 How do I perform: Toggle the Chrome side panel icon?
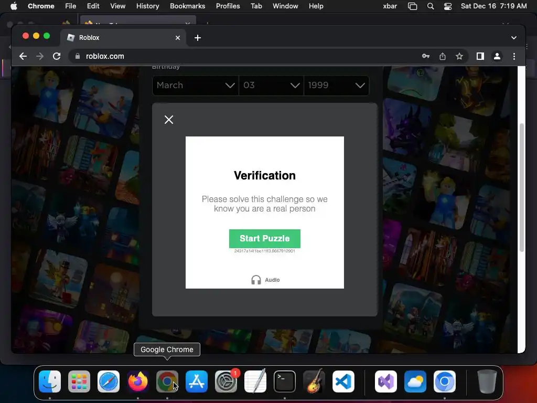click(x=480, y=56)
